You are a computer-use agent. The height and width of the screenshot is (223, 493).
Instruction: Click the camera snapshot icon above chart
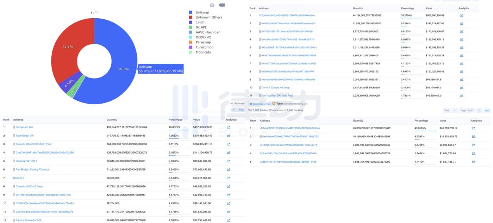[212, 5]
